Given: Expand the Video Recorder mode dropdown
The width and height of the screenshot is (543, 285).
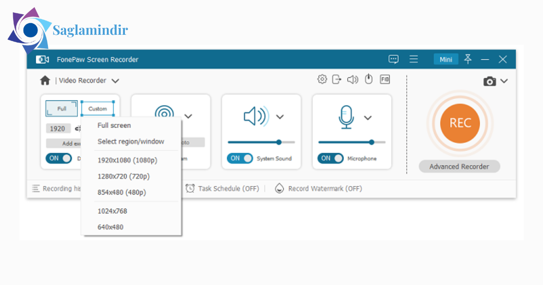Looking at the screenshot, I should 115,81.
